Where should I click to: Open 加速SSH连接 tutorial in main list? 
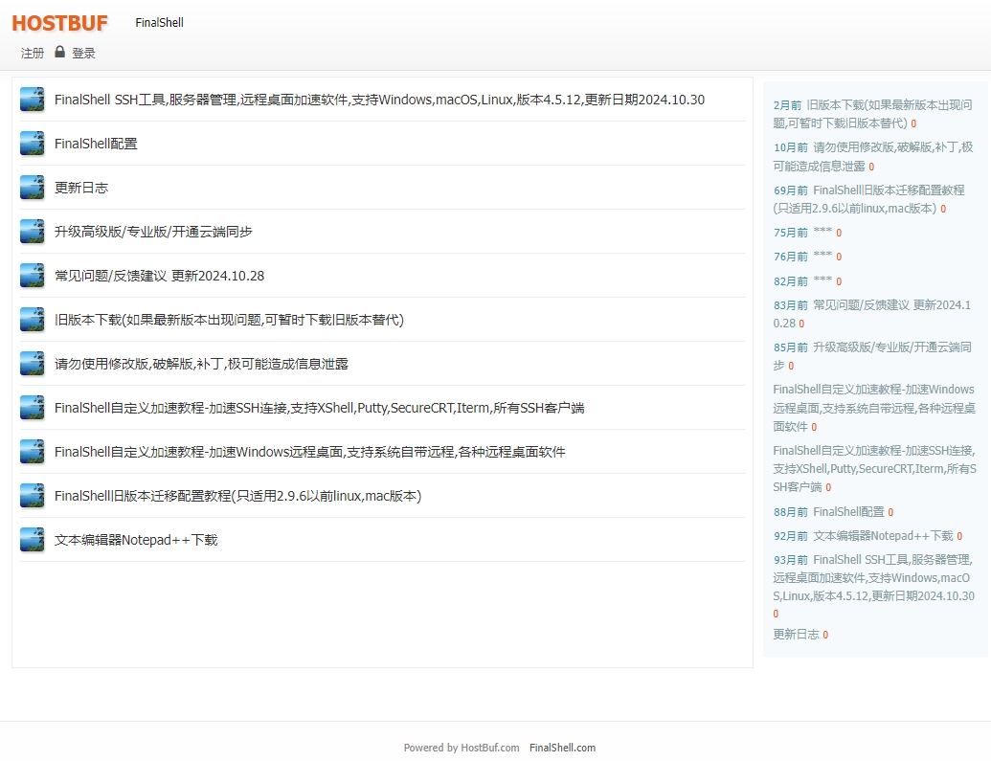[319, 409]
